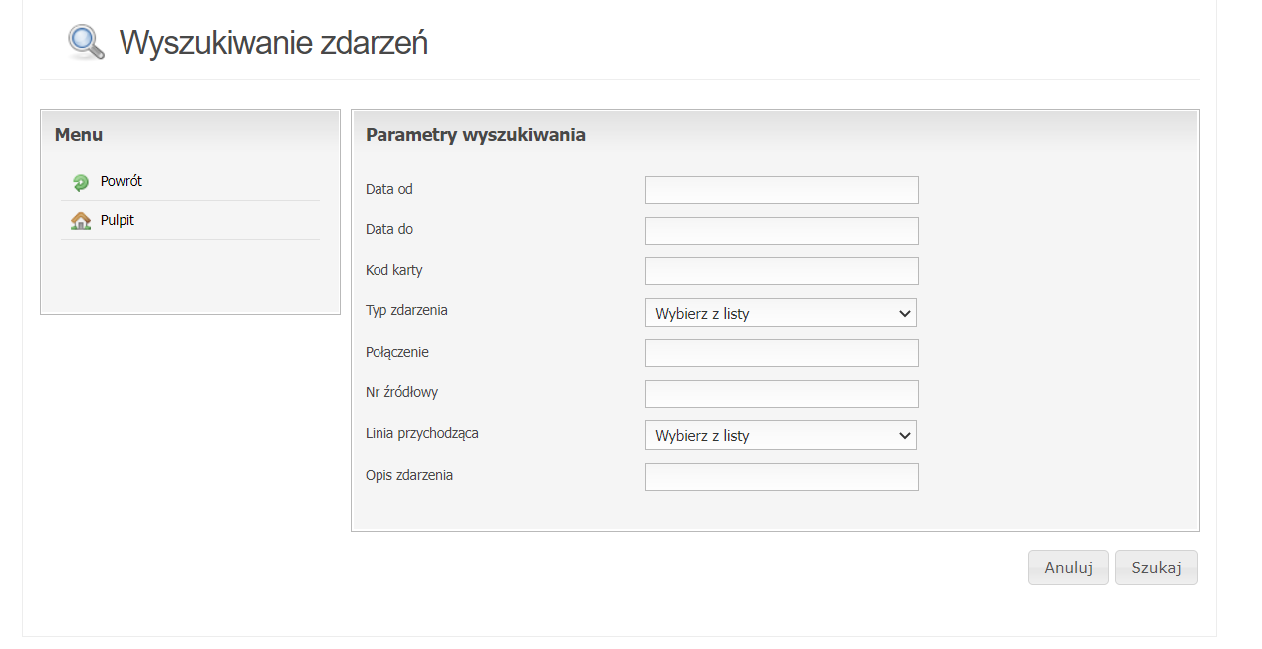Click the magnifying glass search icon
Viewport: 1262px width, 649px height.
[86, 42]
